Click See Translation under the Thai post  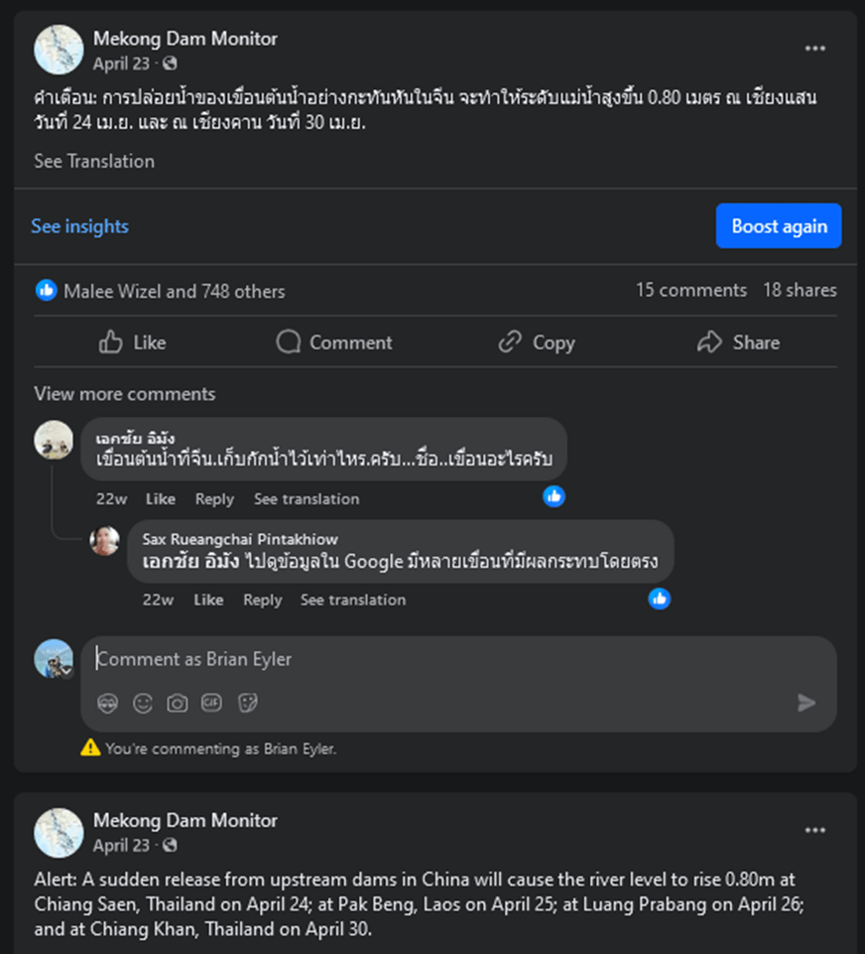point(94,161)
